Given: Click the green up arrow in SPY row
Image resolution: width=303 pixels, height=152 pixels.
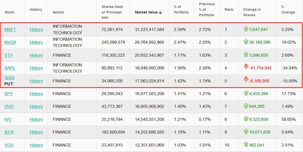Looking at the screenshot, I should point(246,93).
